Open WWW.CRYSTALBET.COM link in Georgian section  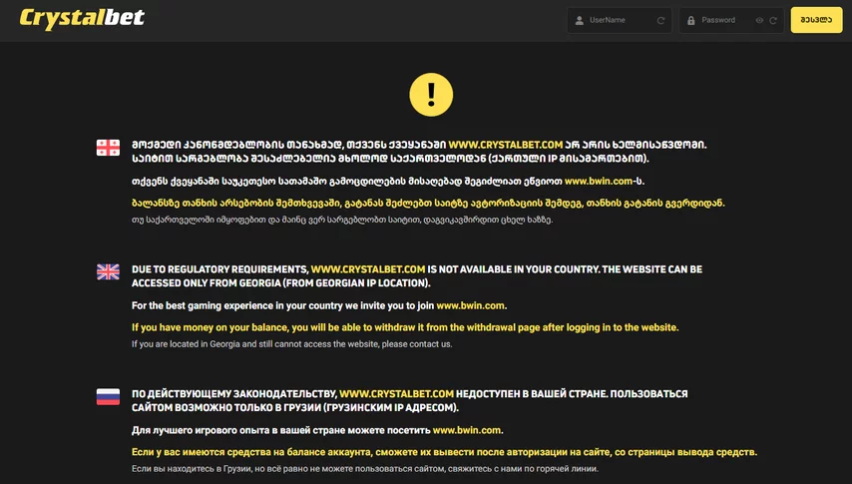pyautogui.click(x=506, y=145)
